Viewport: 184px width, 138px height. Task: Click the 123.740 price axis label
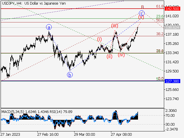pyautogui.click(x=172, y=99)
